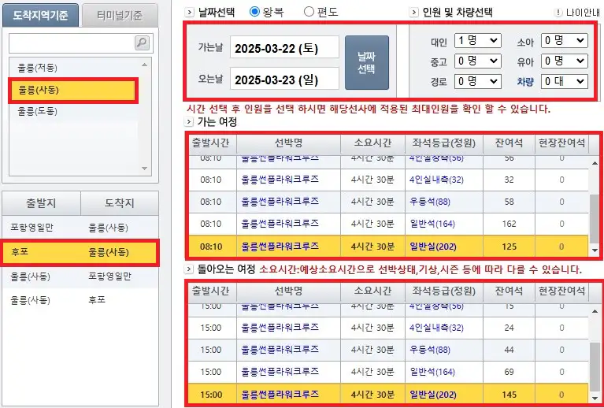Open the 중고 passenger count dropdown
Image resolution: width=604 pixels, height=408 pixels.
(x=478, y=61)
